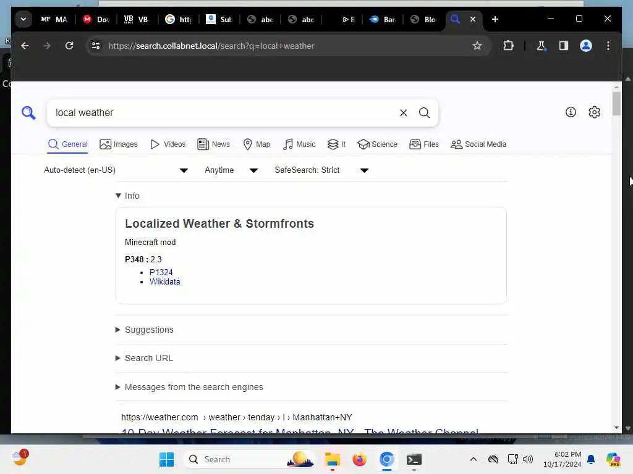This screenshot has width=633, height=474.
Task: Open the Windows Start menu
Action: point(166,459)
